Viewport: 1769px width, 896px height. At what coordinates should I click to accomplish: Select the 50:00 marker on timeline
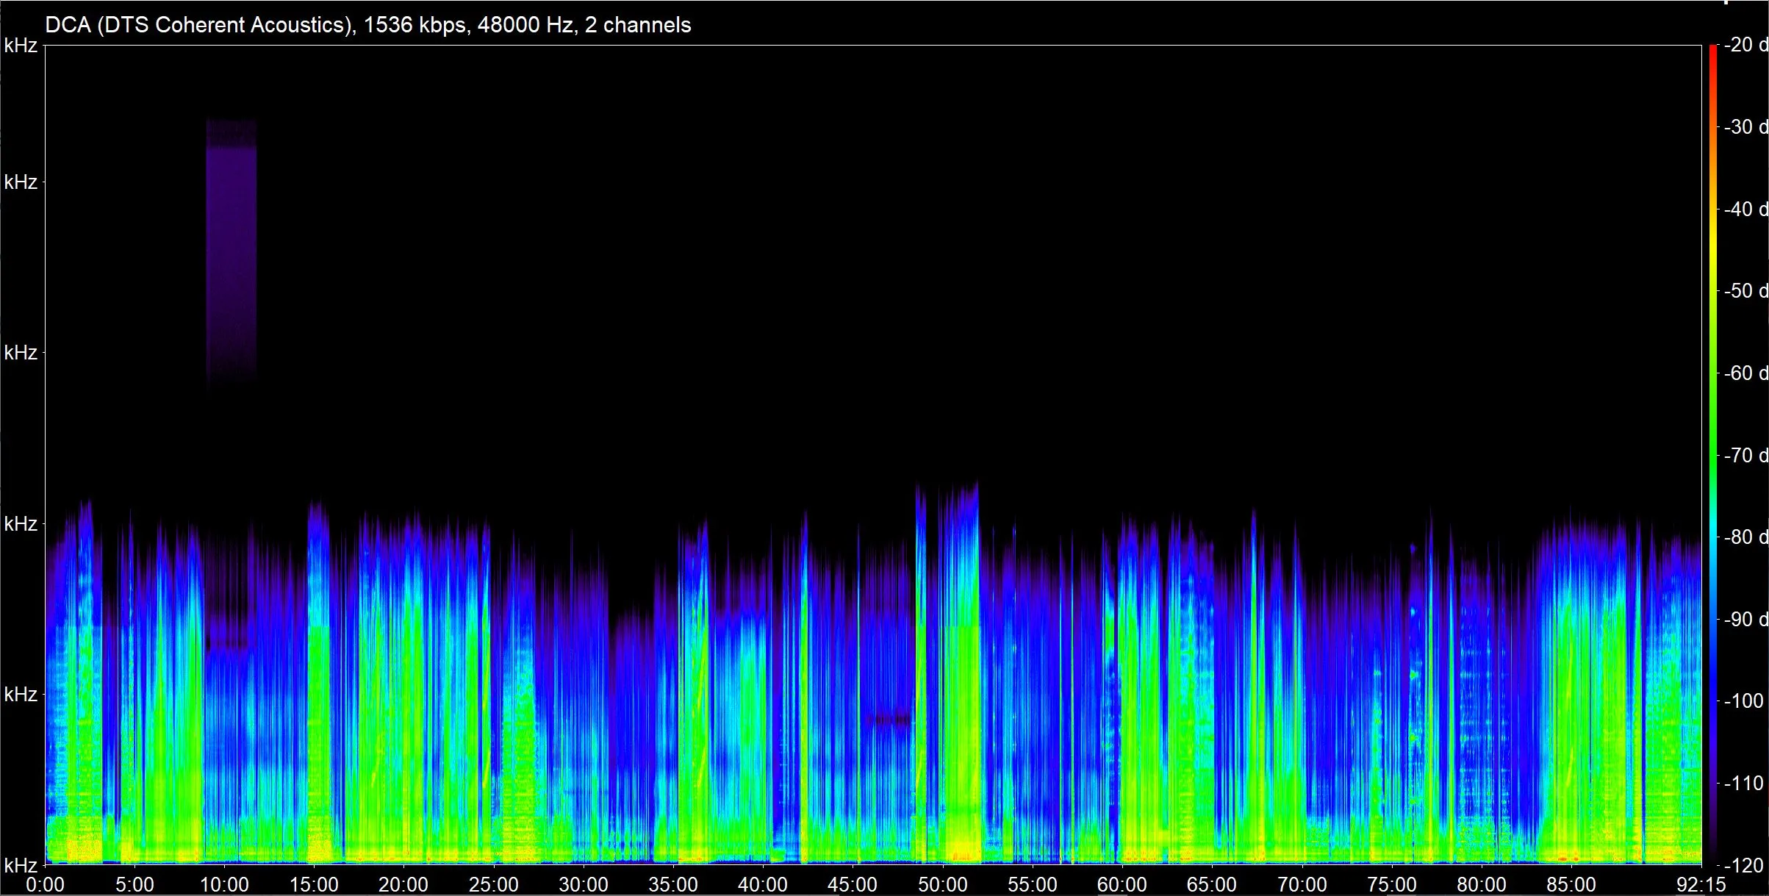942,884
